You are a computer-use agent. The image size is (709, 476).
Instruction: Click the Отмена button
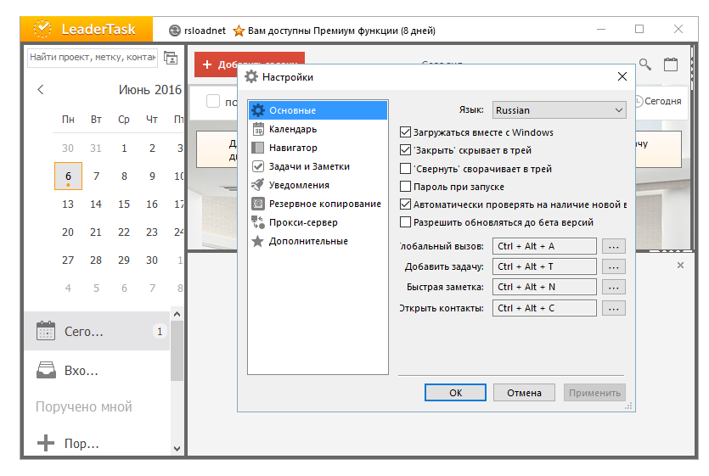(x=524, y=392)
